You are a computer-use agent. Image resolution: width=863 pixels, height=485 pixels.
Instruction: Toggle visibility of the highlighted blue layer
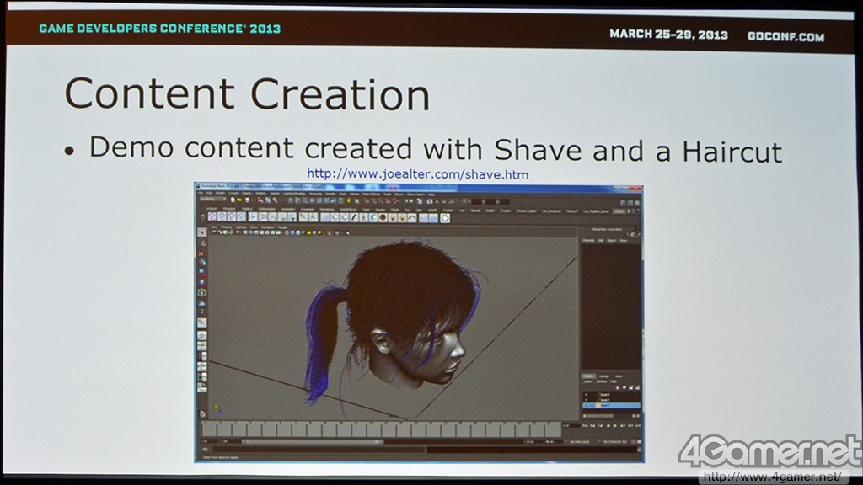tap(587, 405)
